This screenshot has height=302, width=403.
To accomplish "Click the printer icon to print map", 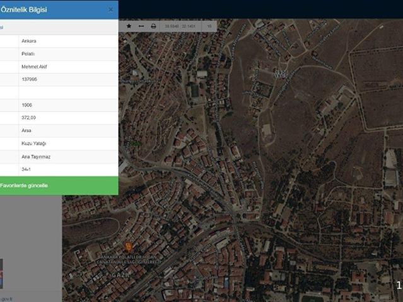I will coord(153,26).
